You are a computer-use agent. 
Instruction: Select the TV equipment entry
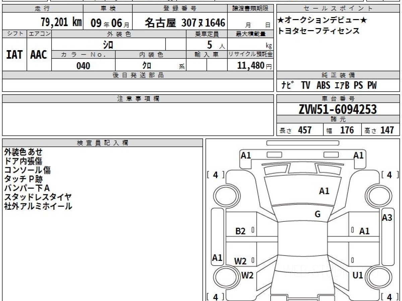click(x=306, y=86)
